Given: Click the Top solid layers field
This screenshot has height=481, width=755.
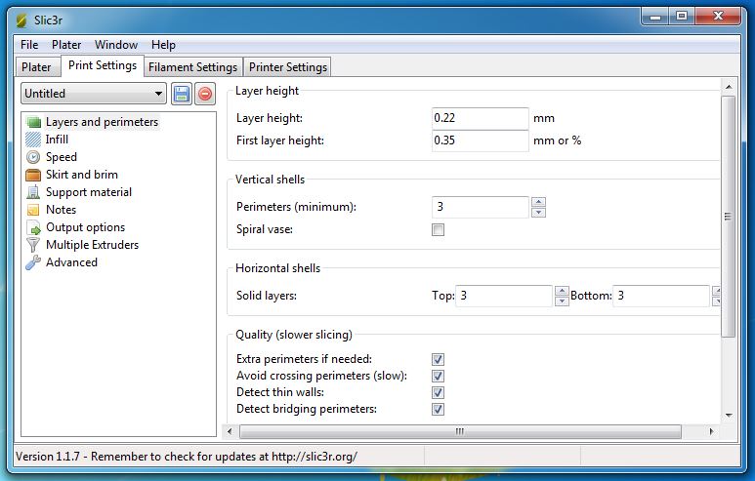Looking at the screenshot, I should (x=504, y=296).
